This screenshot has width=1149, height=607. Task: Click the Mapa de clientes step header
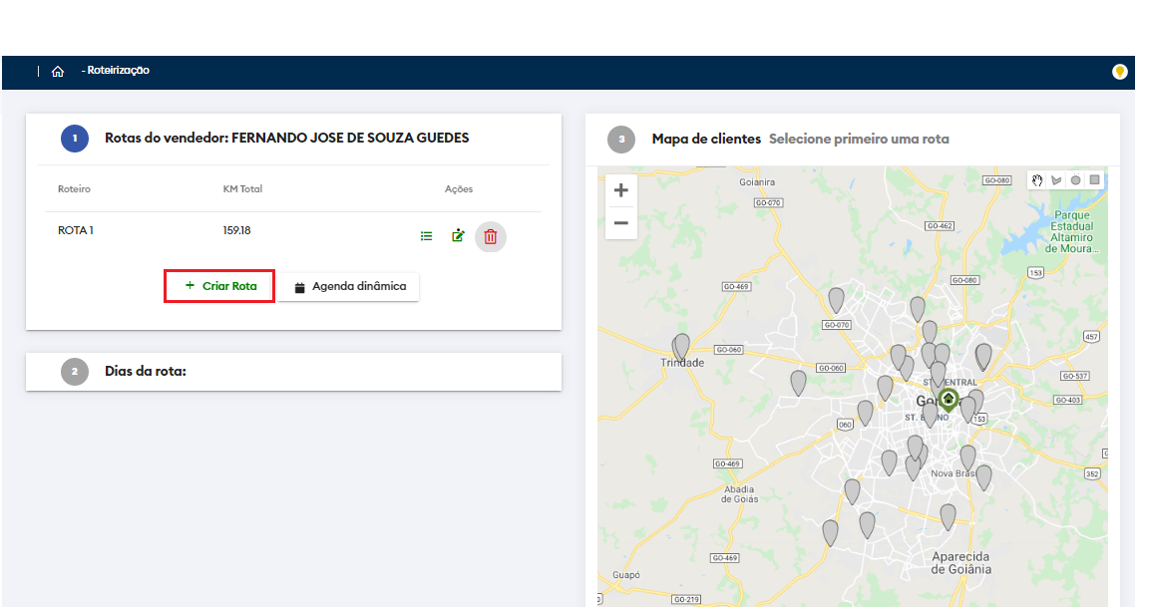[x=705, y=139]
